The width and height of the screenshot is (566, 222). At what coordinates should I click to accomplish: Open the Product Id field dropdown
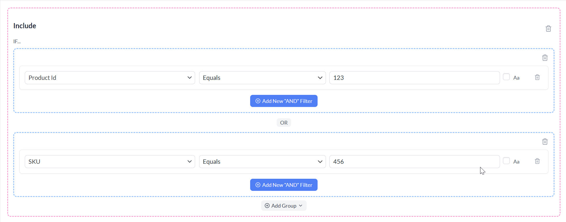110,78
